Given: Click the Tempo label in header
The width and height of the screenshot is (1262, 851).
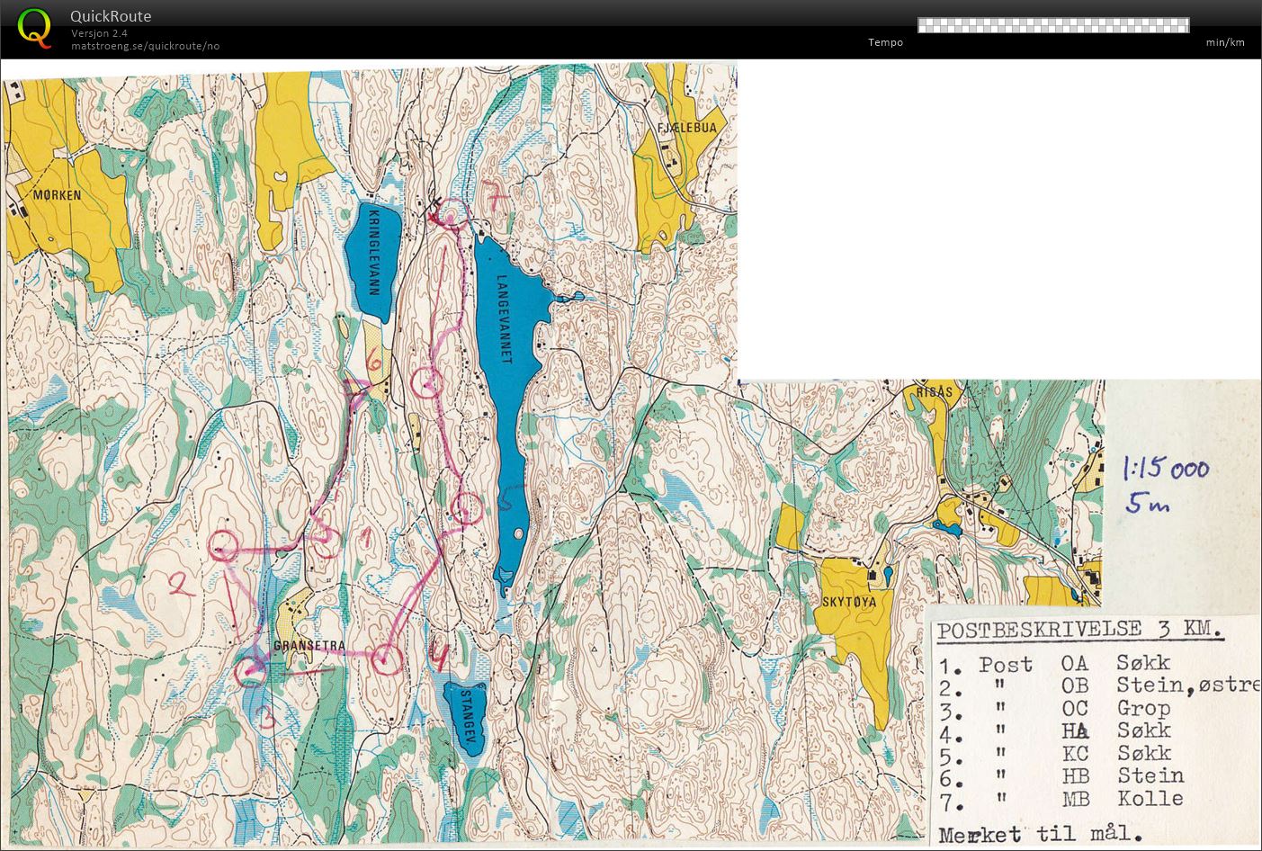Looking at the screenshot, I should click(885, 42).
